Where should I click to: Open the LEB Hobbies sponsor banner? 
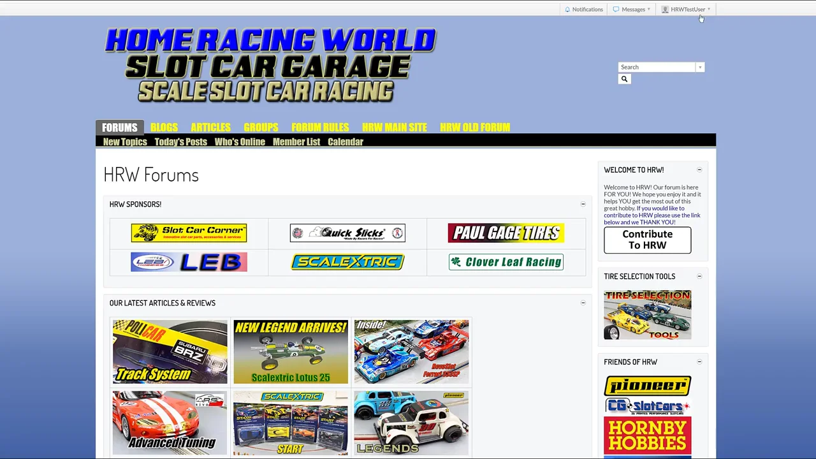[x=189, y=262]
